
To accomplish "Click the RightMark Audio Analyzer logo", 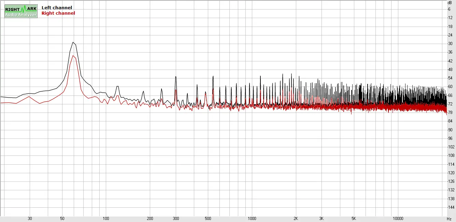I will point(21,11).
